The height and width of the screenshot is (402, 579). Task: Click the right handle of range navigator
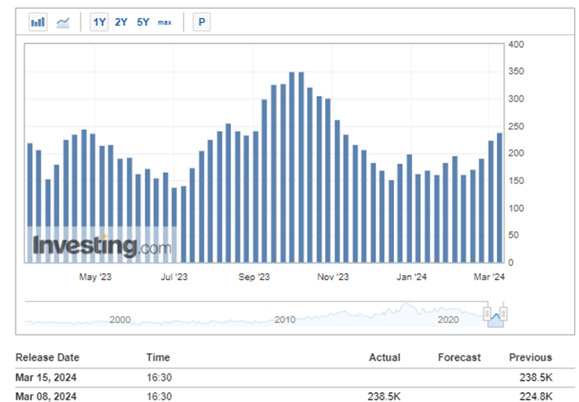pyautogui.click(x=503, y=314)
